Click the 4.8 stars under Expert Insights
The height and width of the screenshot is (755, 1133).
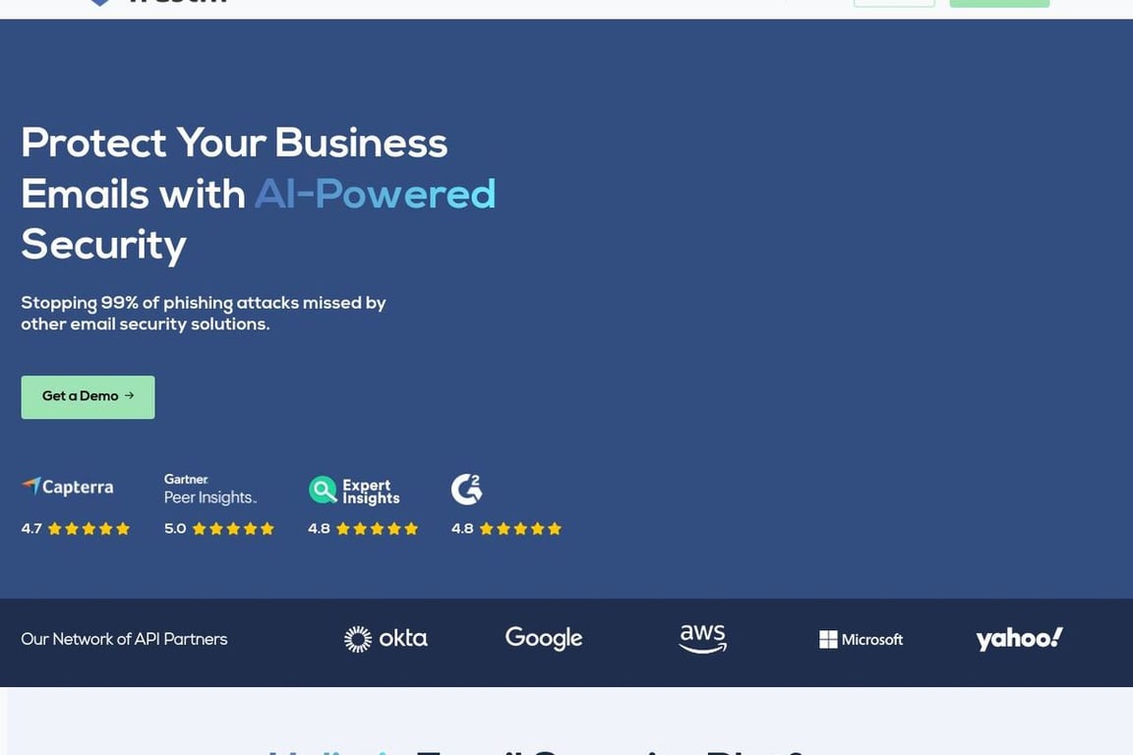363,528
